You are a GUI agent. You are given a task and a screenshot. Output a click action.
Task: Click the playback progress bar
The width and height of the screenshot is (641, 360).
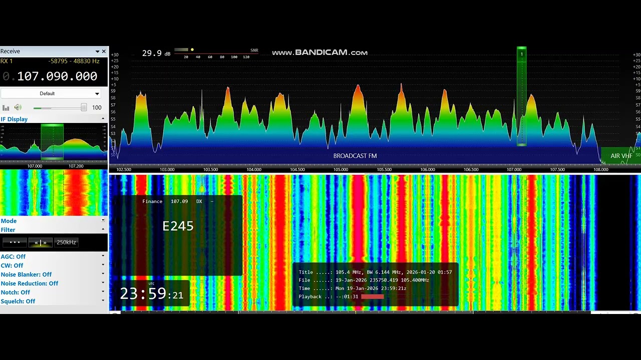pyautogui.click(x=372, y=296)
